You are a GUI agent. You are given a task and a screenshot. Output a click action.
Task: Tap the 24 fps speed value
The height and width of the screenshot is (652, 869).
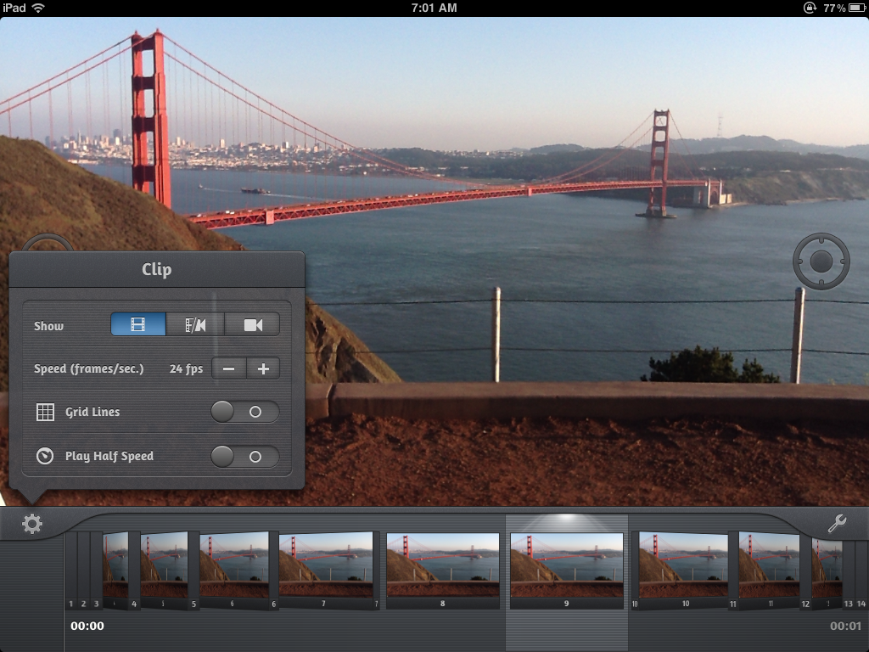pyautogui.click(x=186, y=369)
